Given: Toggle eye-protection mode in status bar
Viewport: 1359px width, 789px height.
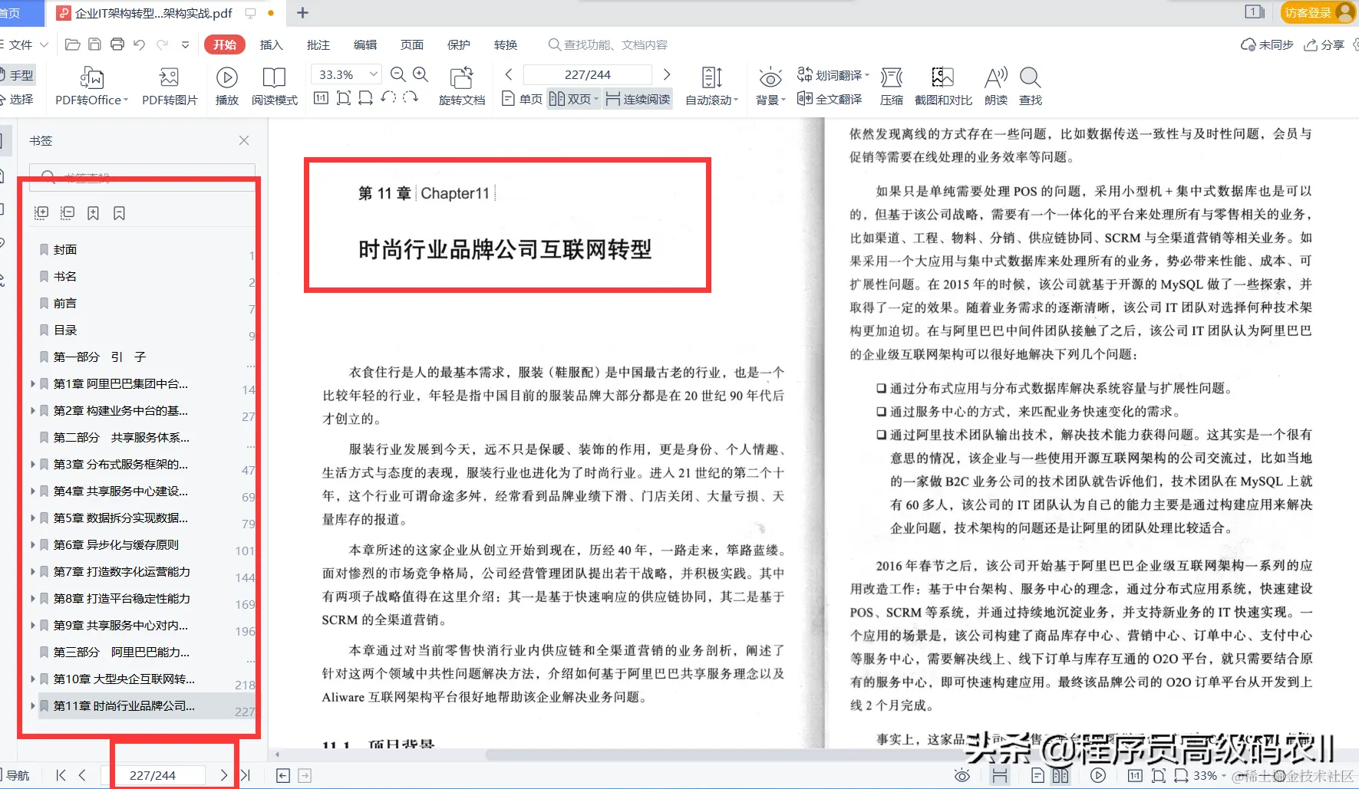Looking at the screenshot, I should click(x=963, y=775).
